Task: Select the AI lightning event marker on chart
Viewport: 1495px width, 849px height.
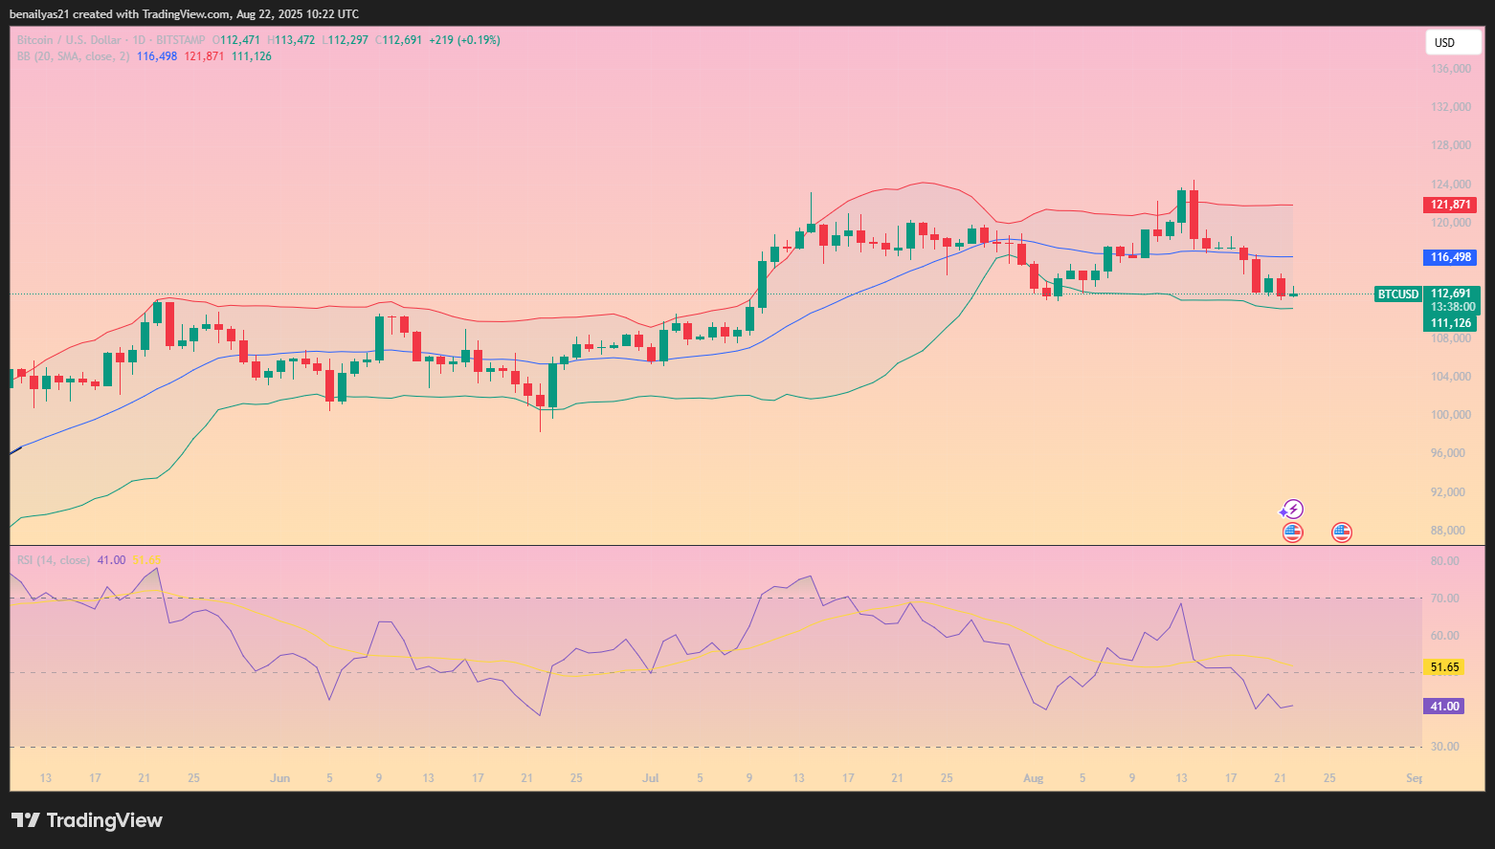Action: (1292, 508)
